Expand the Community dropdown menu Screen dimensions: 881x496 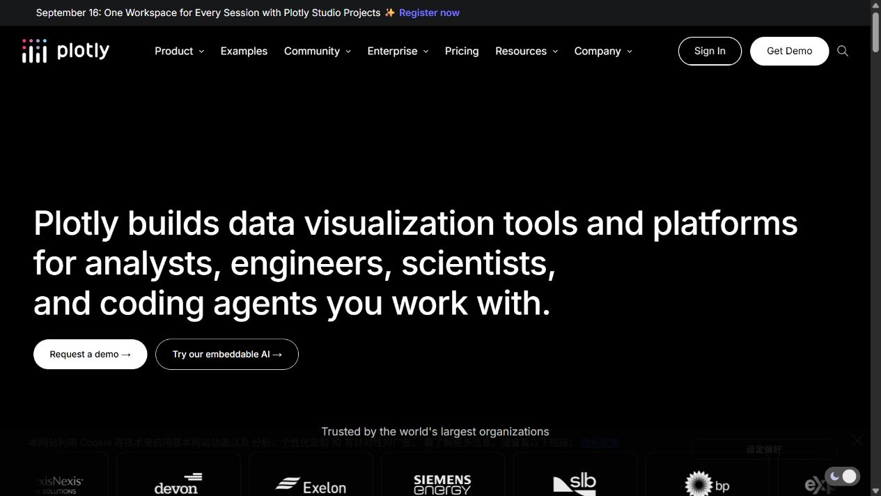(x=317, y=51)
